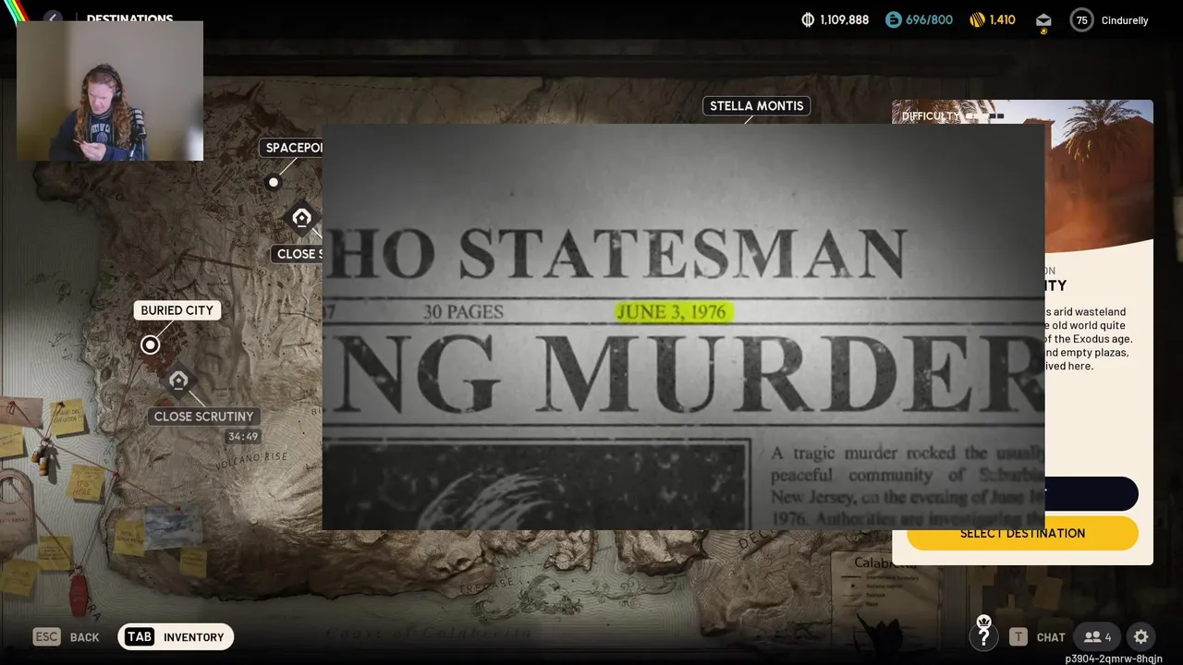This screenshot has height=665, width=1183.
Task: Click the destination card palm tree image
Action: [1099, 175]
